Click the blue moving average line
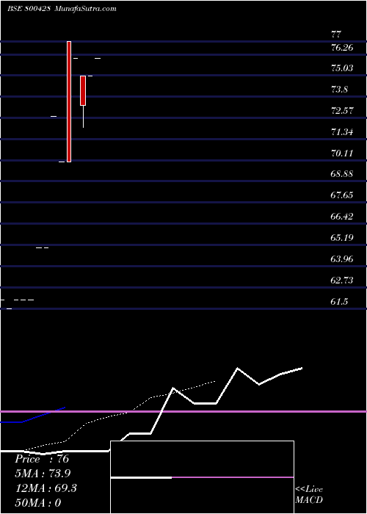Screen dimensions: 367x514 33,416
